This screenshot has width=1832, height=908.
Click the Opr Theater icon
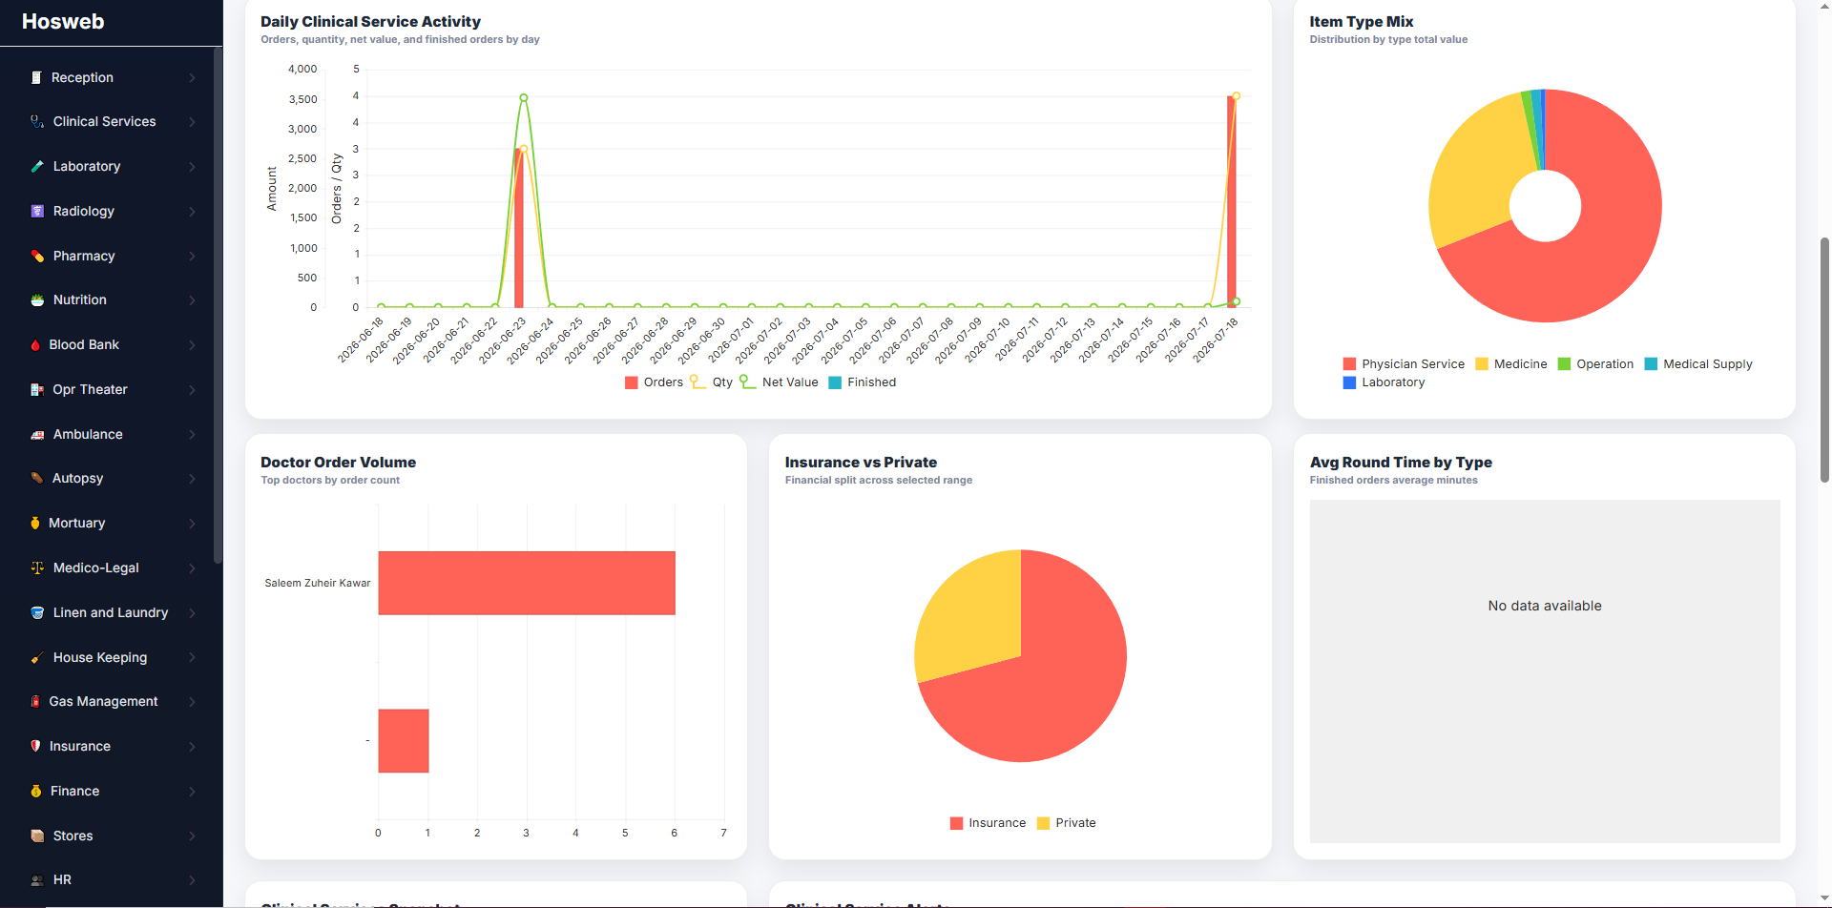37,390
